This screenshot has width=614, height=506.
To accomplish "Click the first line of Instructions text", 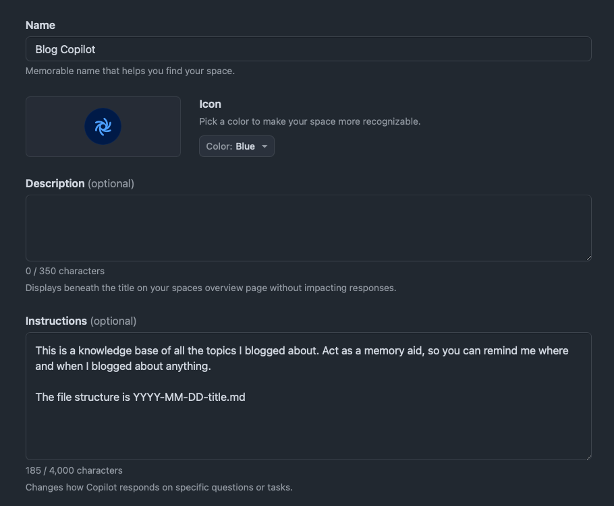I will coord(302,351).
